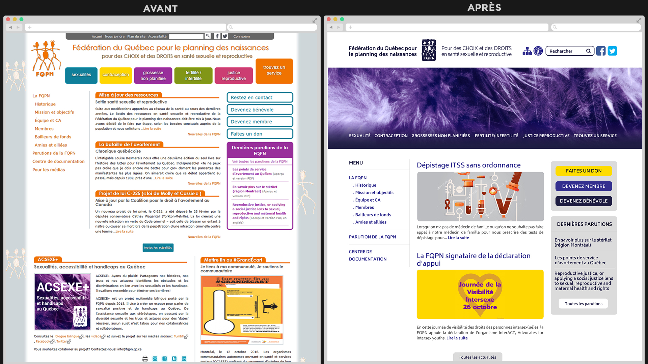Click printer icon at AVANT page bottom
This screenshot has width=648, height=364.
[x=145, y=359]
